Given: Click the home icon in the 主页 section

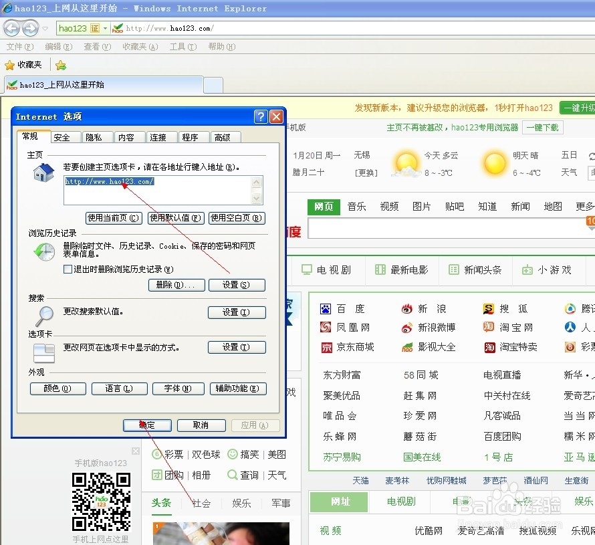Looking at the screenshot, I should [42, 172].
